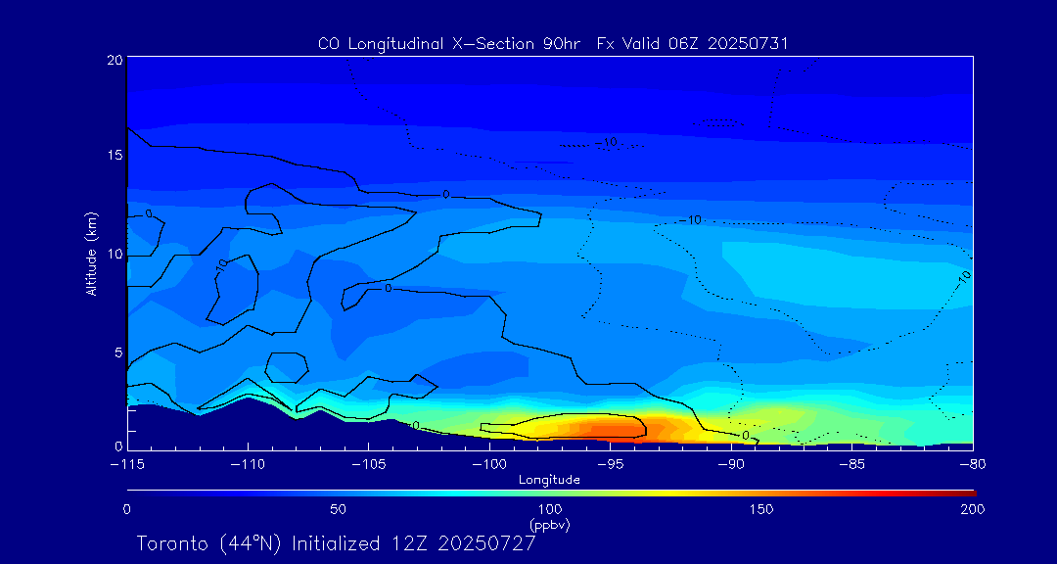Click the x-axis tick label -100
This screenshot has width=1057, height=564.
(x=488, y=465)
